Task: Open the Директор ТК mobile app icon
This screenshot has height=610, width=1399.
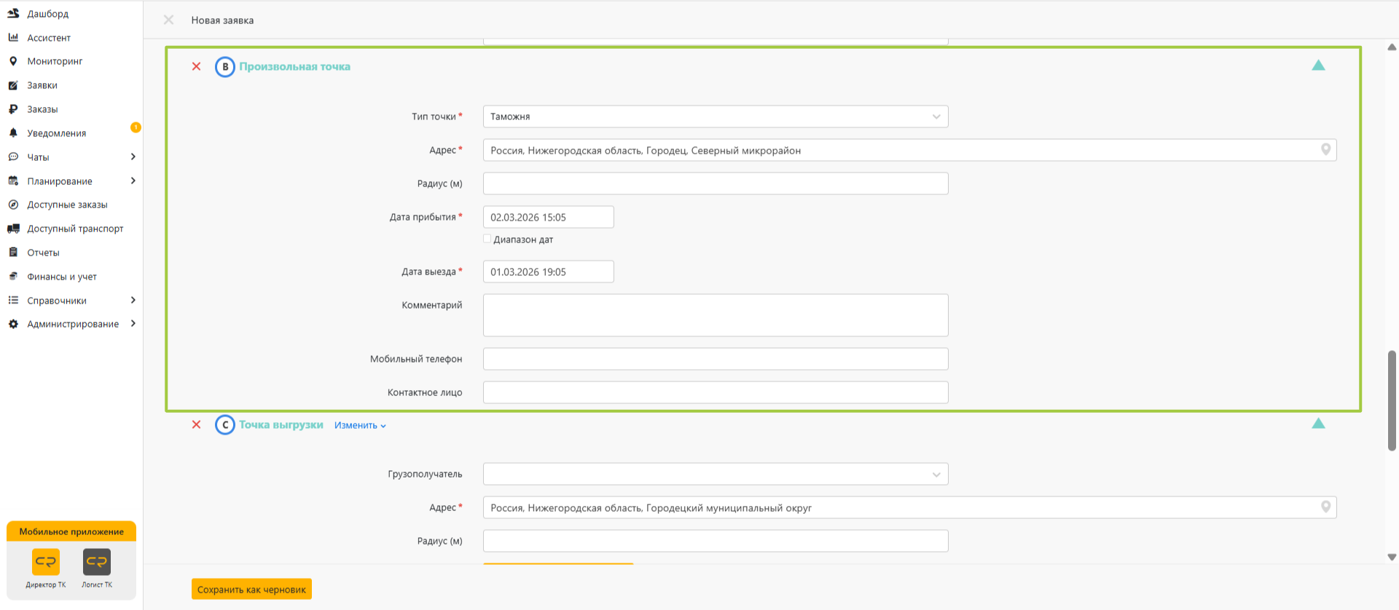Action: pyautogui.click(x=46, y=562)
